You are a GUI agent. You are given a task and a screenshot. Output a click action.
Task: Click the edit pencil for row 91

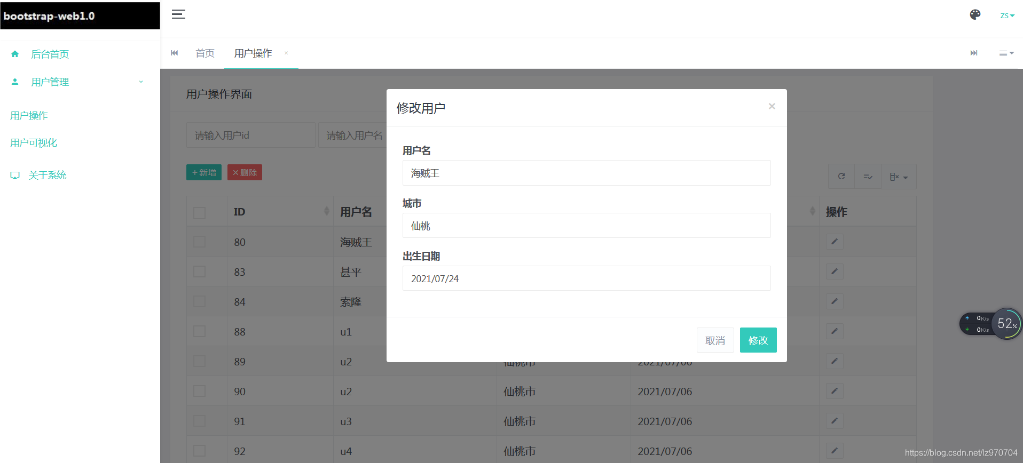(835, 421)
